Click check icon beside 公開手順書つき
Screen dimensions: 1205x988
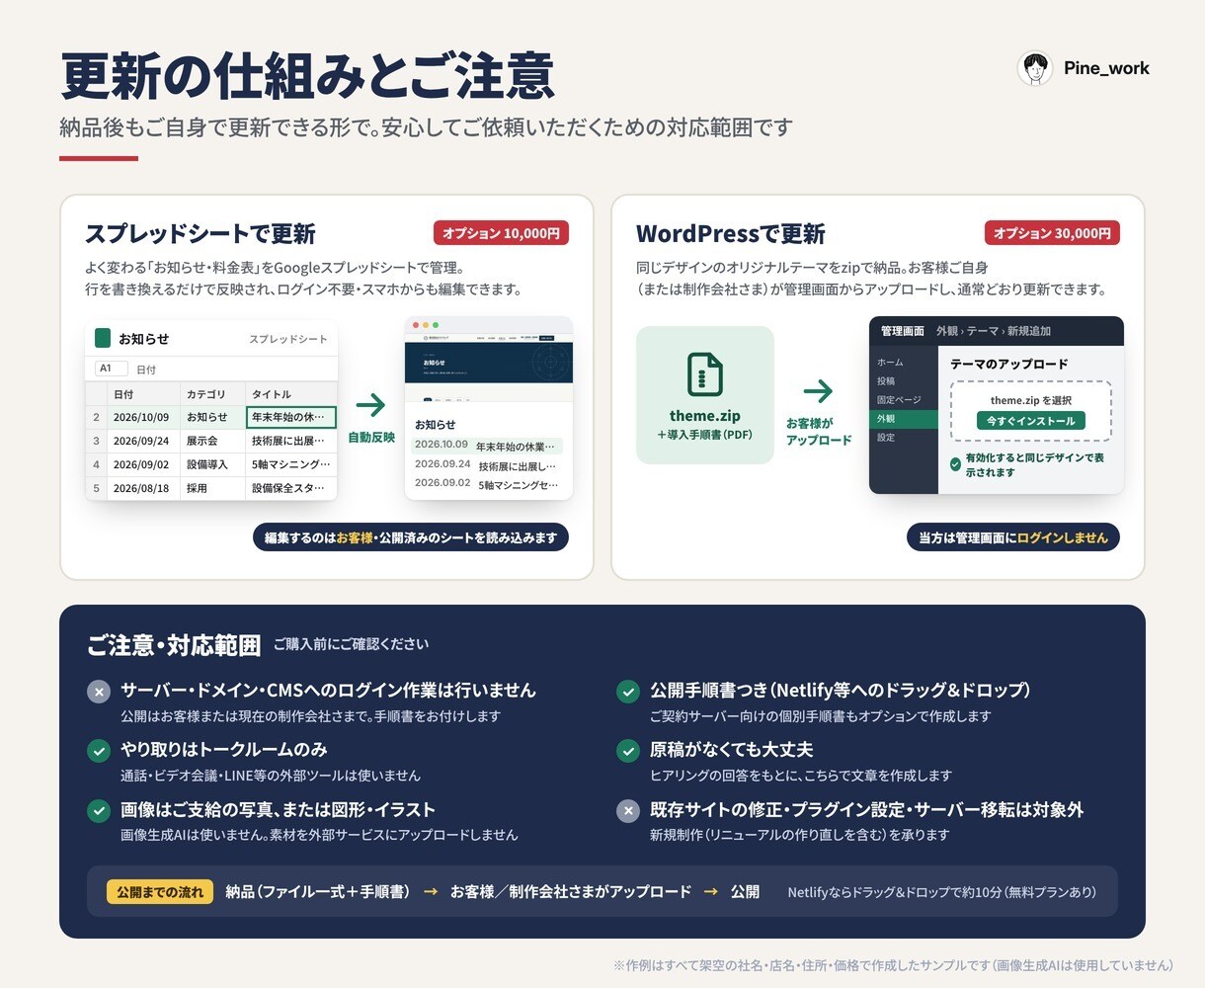pyautogui.click(x=628, y=692)
